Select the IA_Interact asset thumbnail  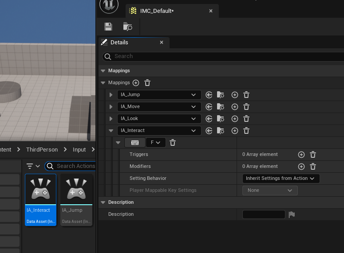coord(40,200)
